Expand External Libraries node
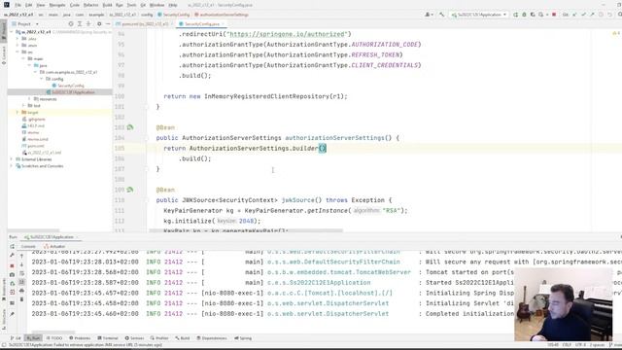 click(x=12, y=159)
